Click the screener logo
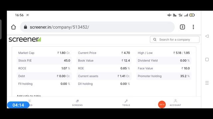 tap(25, 39)
